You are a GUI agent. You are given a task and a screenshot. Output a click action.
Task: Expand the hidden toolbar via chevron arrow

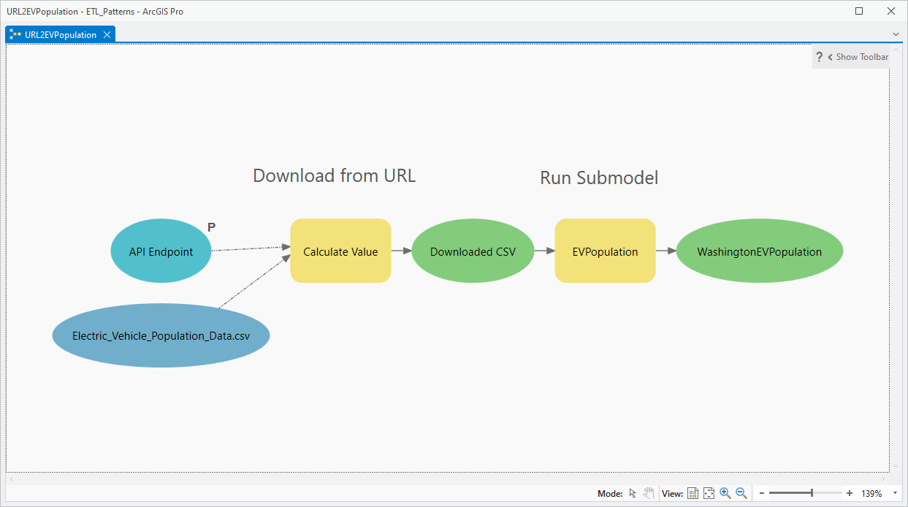tap(830, 57)
